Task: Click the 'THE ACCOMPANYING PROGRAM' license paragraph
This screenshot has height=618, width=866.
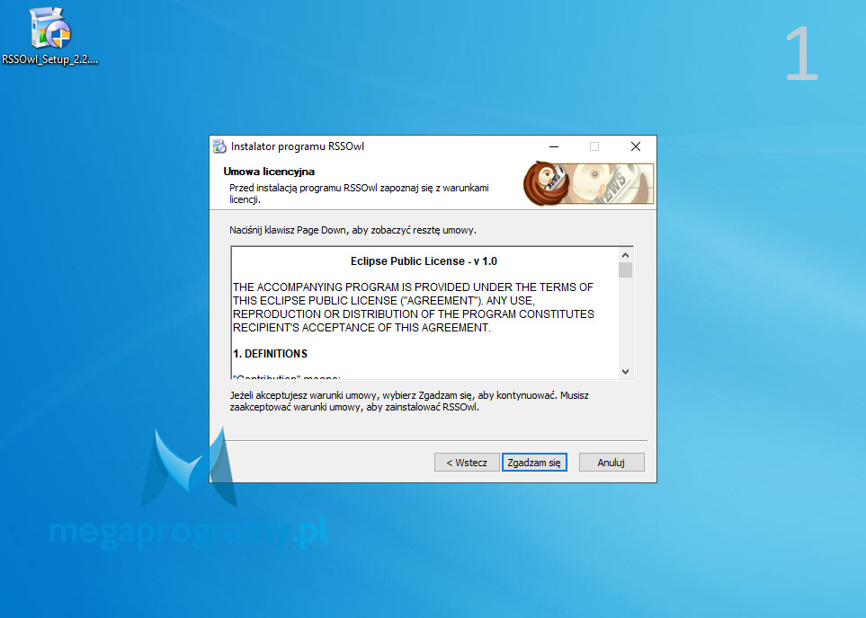Action: point(414,307)
